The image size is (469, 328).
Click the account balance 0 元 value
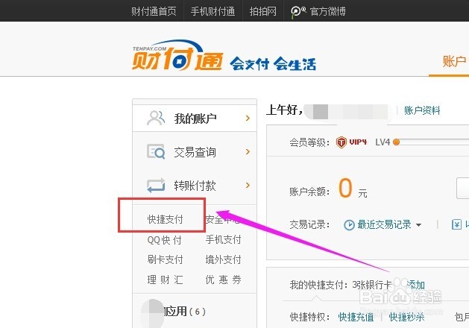(x=353, y=189)
